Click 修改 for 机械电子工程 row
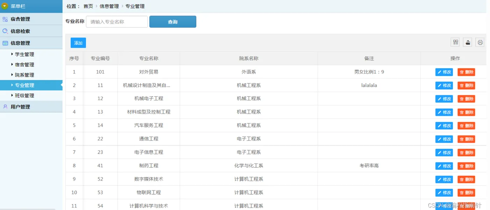This screenshot has width=490, height=210. (444, 99)
